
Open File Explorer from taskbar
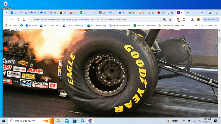59,121
